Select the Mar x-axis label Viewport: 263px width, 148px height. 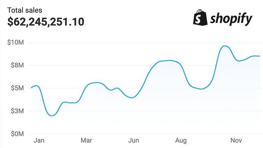pos(86,140)
